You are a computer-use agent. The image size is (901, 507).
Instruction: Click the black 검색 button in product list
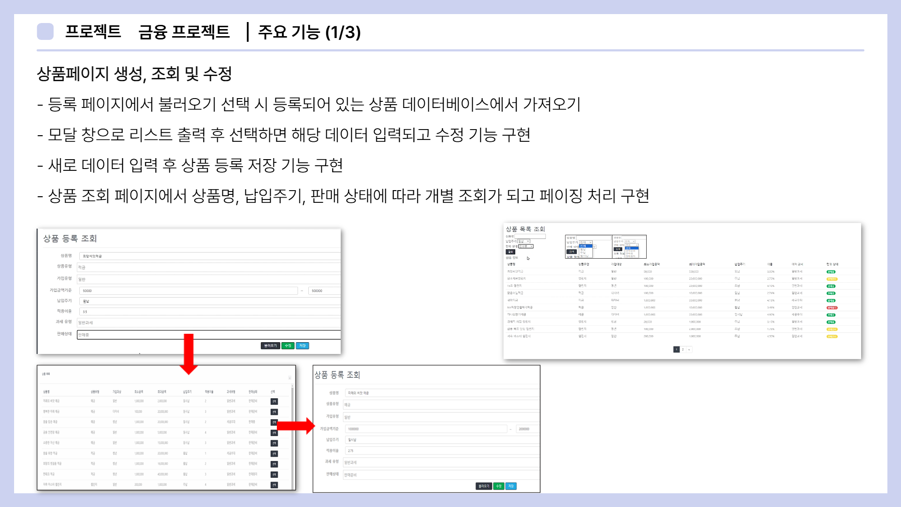(x=511, y=252)
